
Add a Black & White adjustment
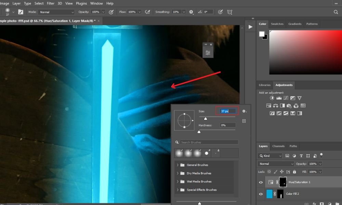point(282,106)
